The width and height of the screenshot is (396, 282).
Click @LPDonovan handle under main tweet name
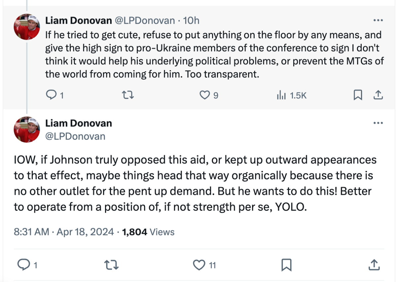coord(75,136)
